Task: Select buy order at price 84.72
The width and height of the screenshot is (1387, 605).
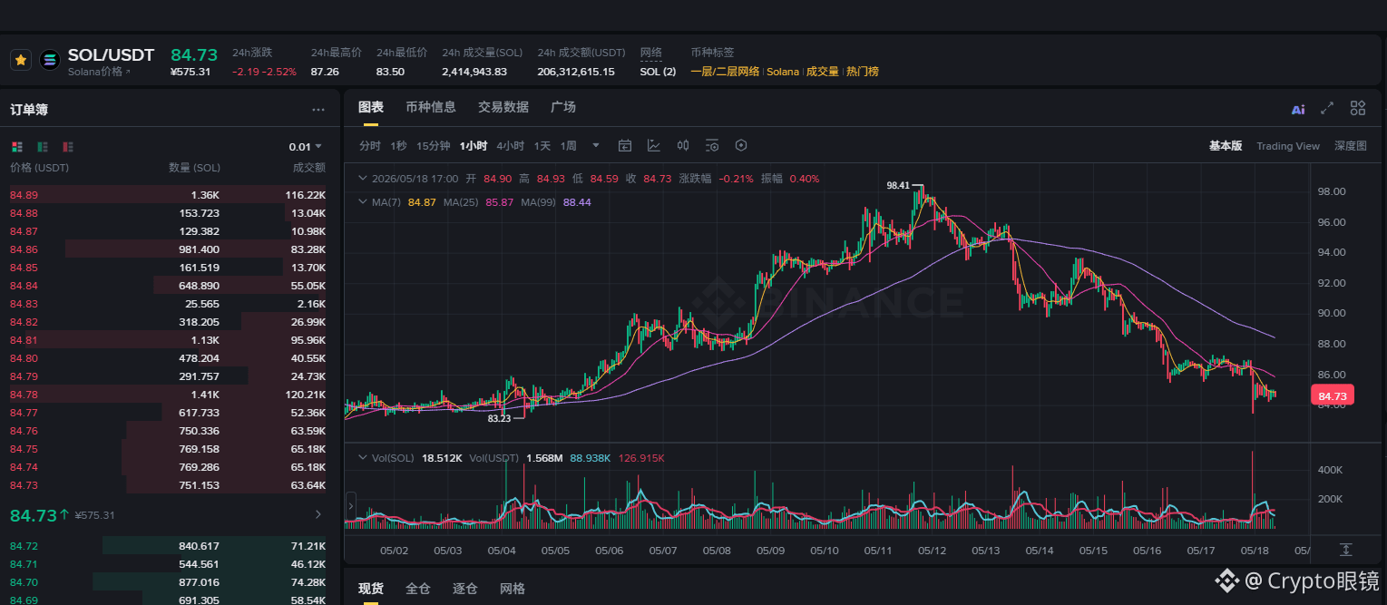Action: (x=168, y=546)
